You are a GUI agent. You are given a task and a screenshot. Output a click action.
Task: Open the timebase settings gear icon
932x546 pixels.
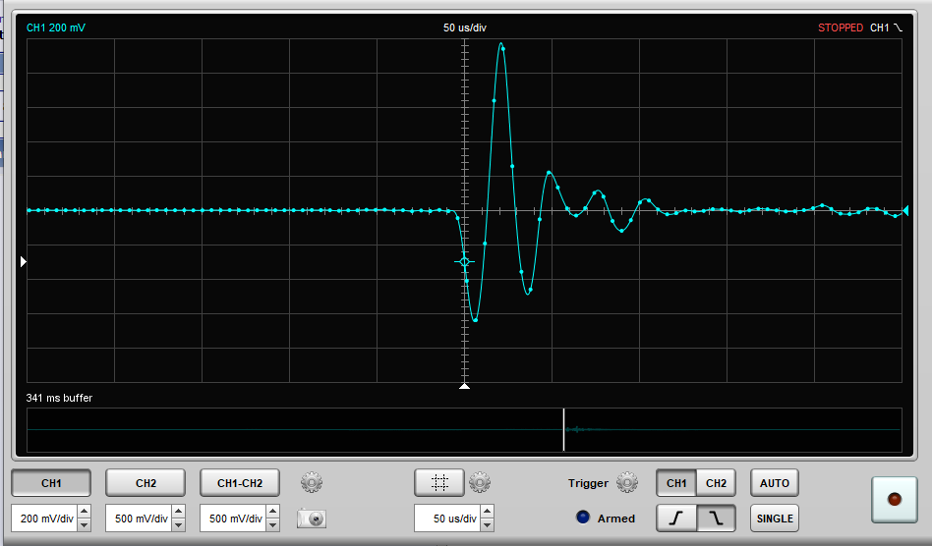tap(480, 482)
